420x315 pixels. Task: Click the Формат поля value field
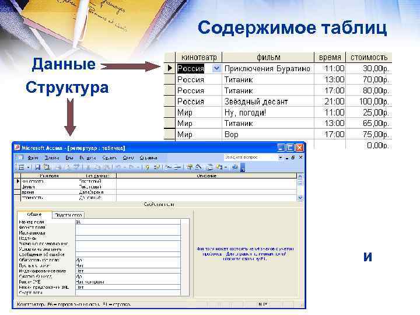coord(128,227)
